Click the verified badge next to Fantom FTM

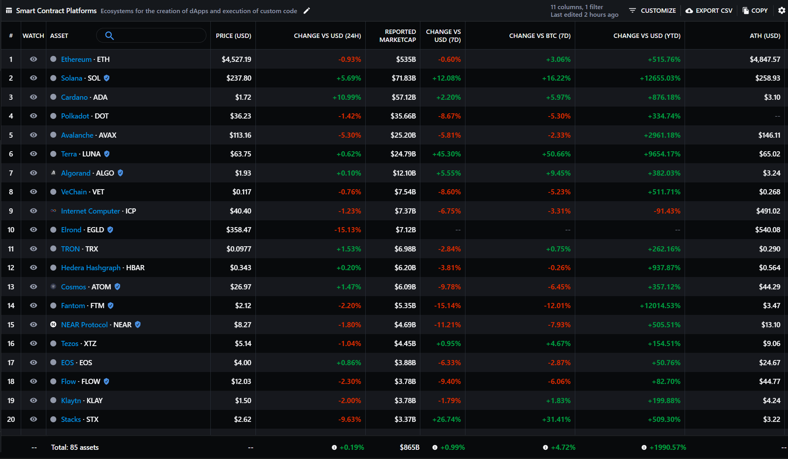point(111,306)
